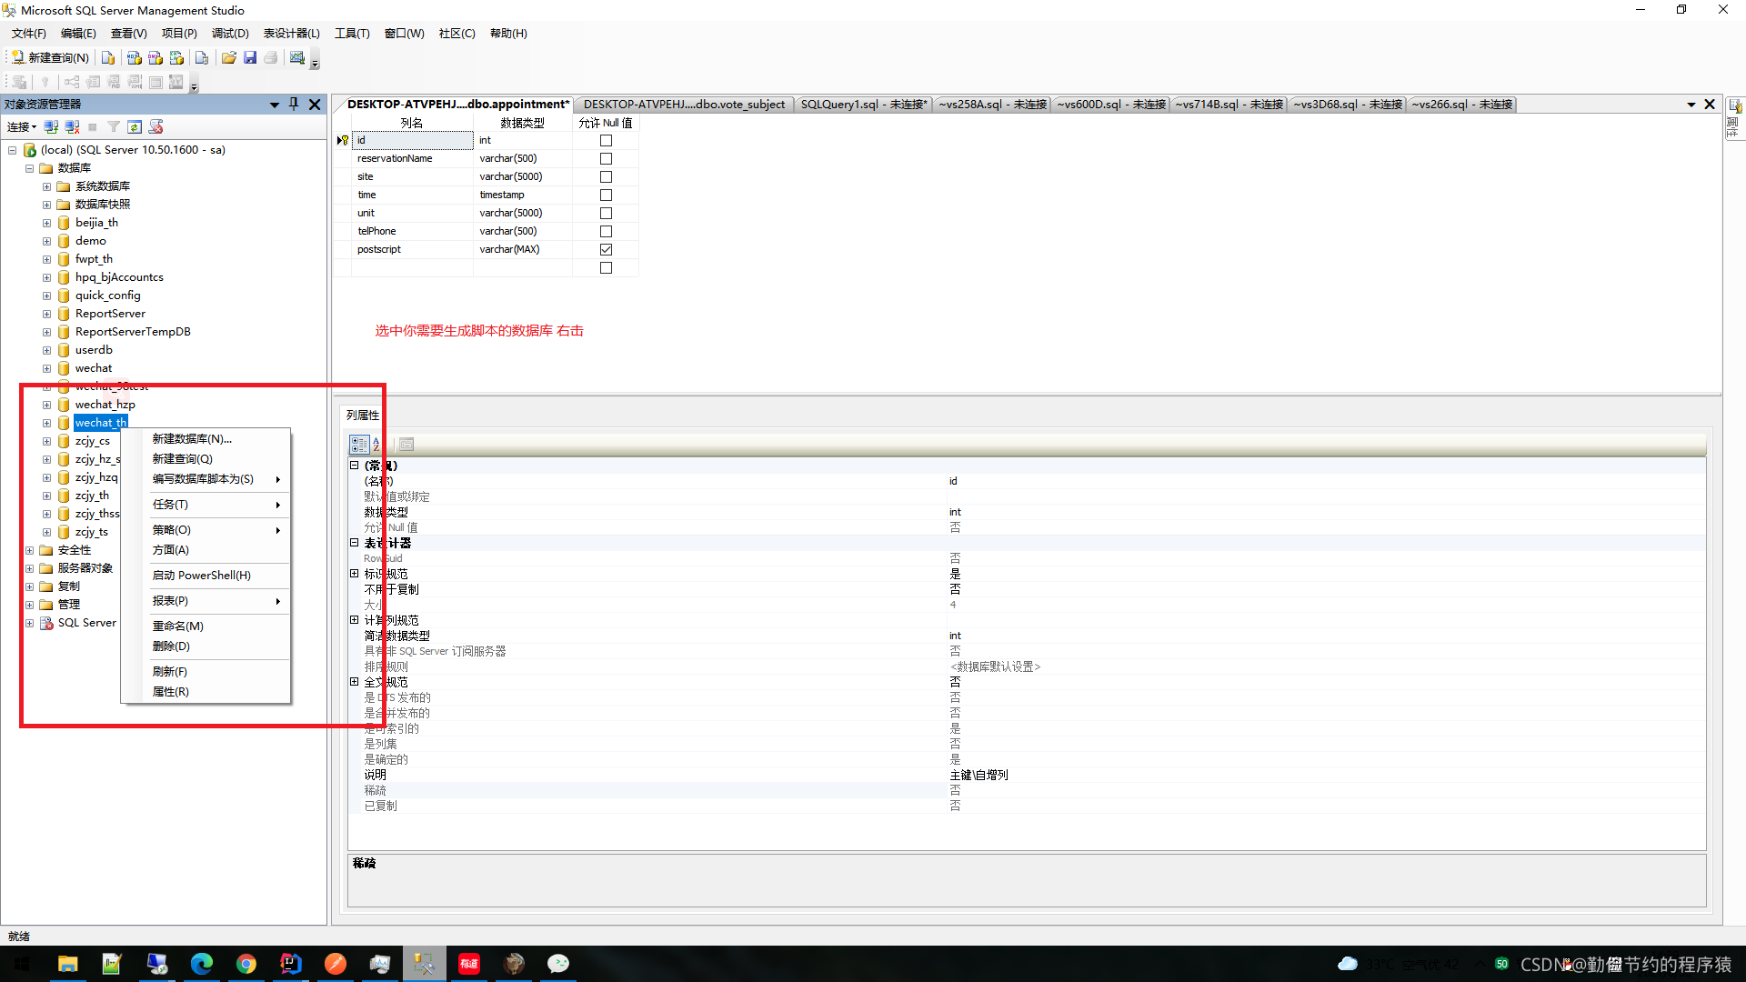1746x982 pixels.
Task: Click Connect Object Explorer icon
Action: (52, 127)
